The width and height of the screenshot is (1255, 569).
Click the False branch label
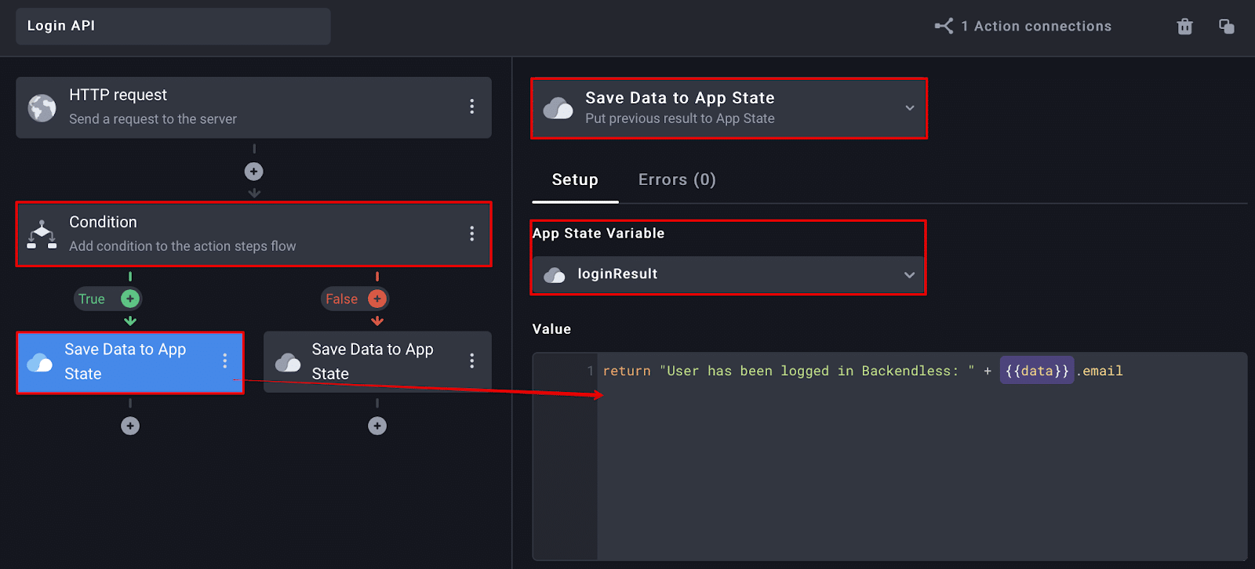point(341,299)
